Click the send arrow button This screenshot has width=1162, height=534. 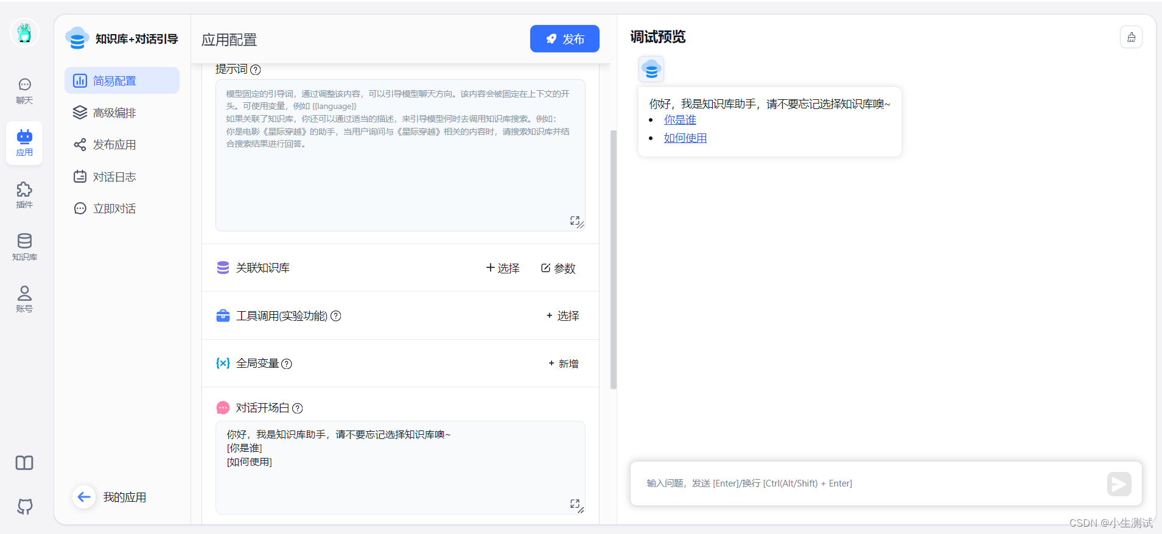click(x=1119, y=484)
